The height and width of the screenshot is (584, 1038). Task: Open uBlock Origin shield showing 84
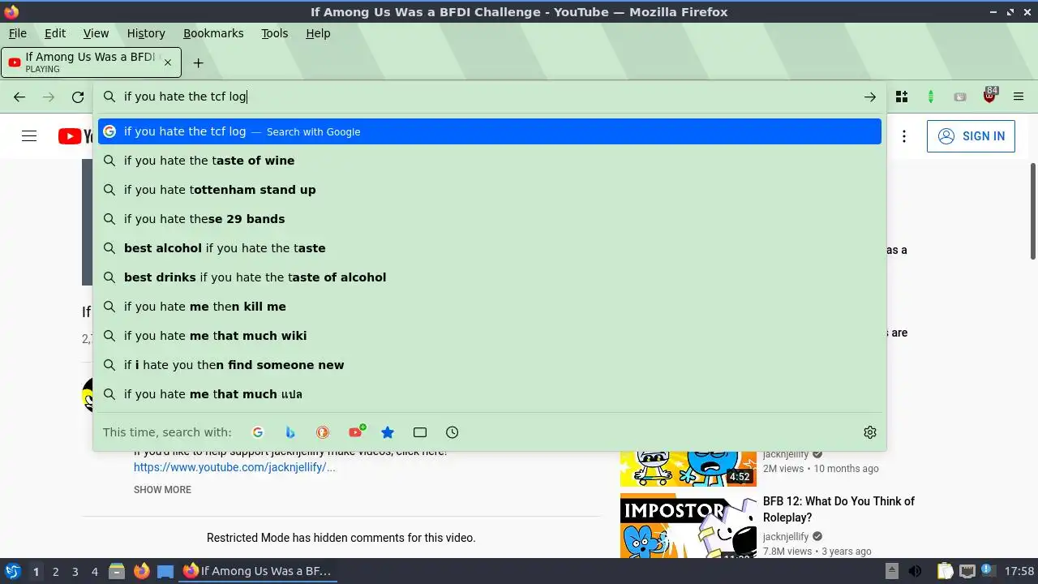point(989,97)
